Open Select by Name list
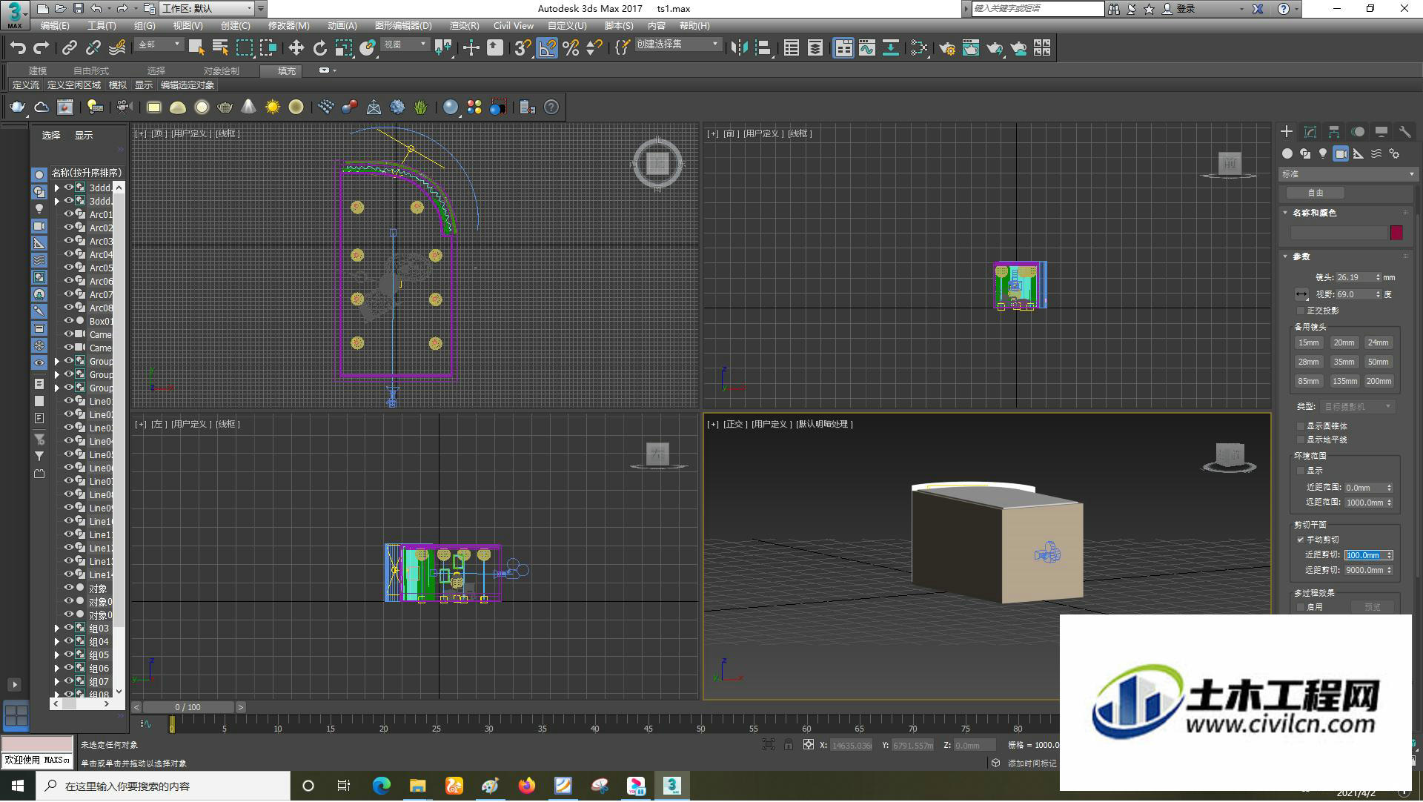1423x802 pixels. pyautogui.click(x=220, y=48)
